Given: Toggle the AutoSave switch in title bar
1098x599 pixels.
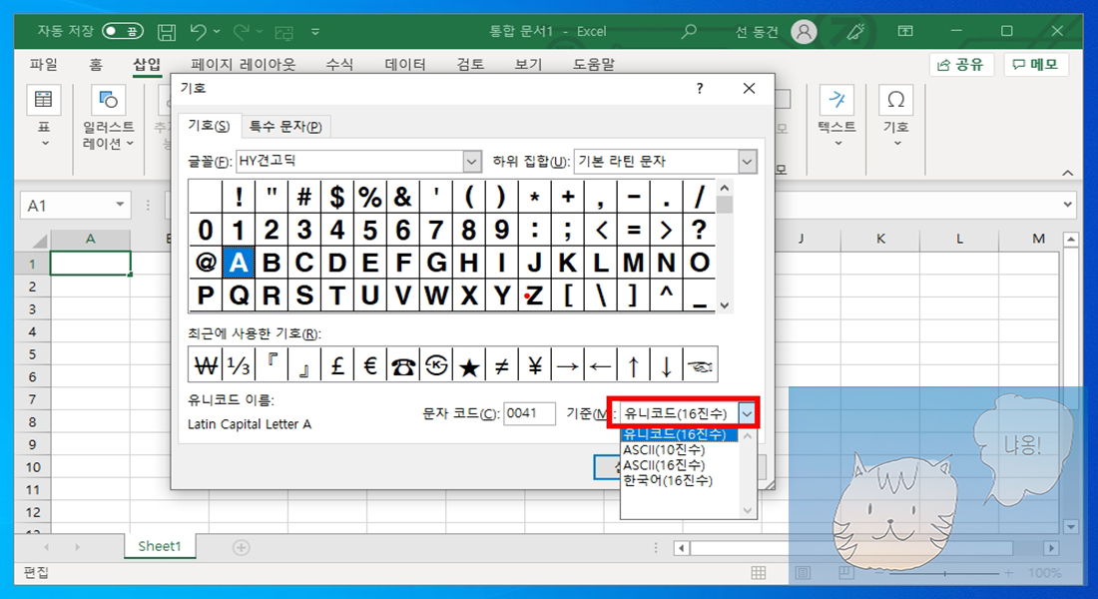Looking at the screenshot, I should tap(123, 32).
